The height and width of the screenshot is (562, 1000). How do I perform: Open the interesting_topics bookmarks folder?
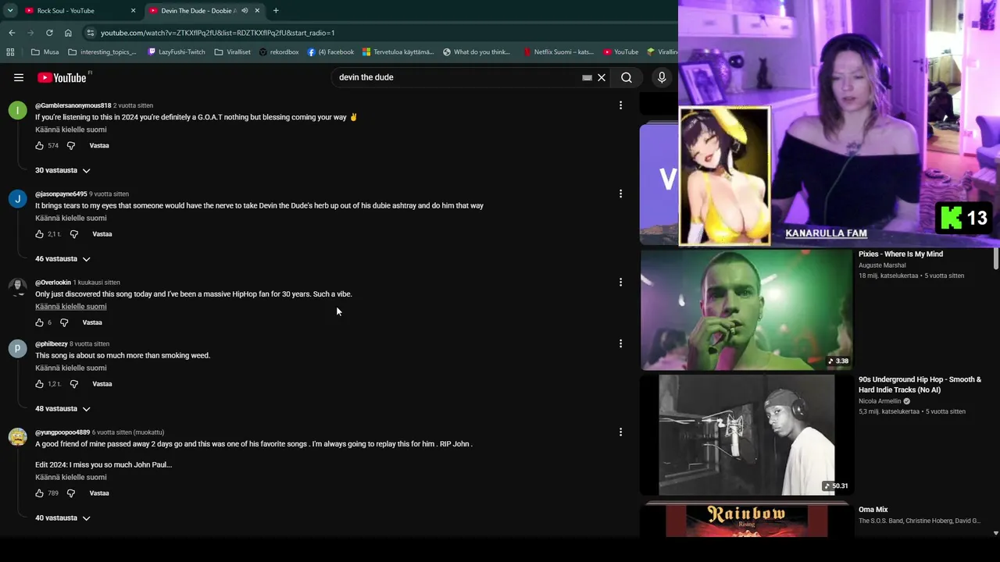(x=102, y=52)
